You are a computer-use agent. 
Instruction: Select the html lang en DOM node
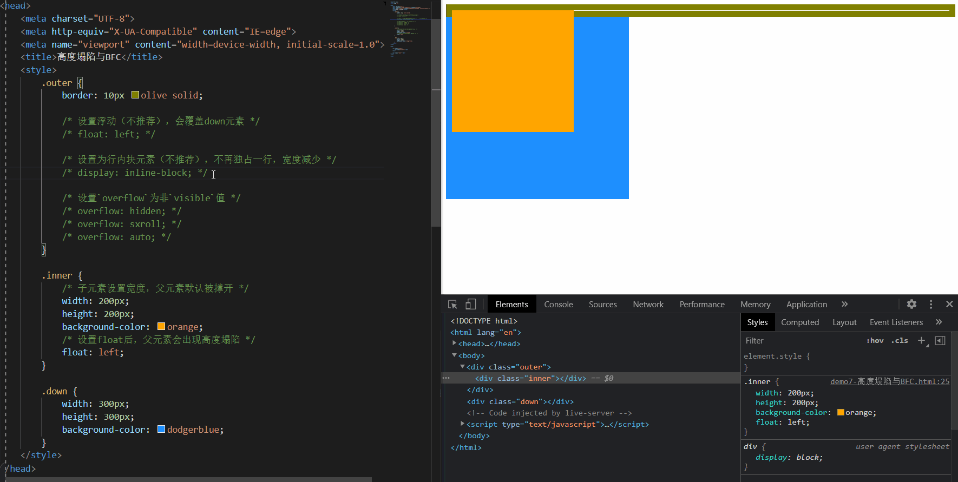(x=485, y=332)
